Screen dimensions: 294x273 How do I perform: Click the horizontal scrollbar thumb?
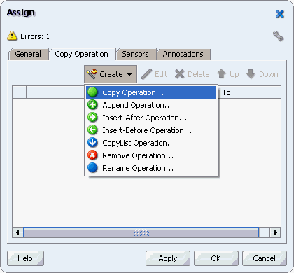[141, 232]
